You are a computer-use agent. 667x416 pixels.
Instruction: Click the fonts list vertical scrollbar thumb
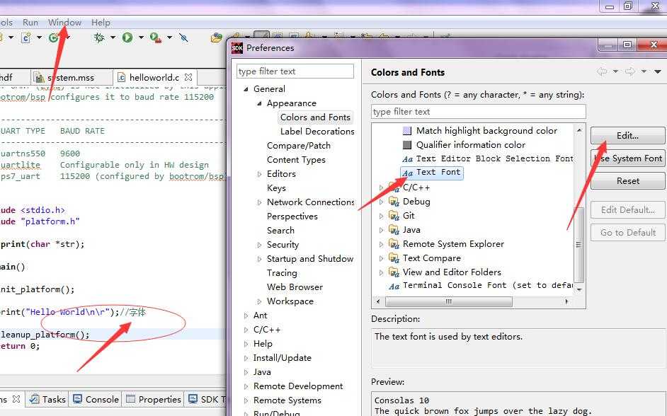click(x=578, y=244)
